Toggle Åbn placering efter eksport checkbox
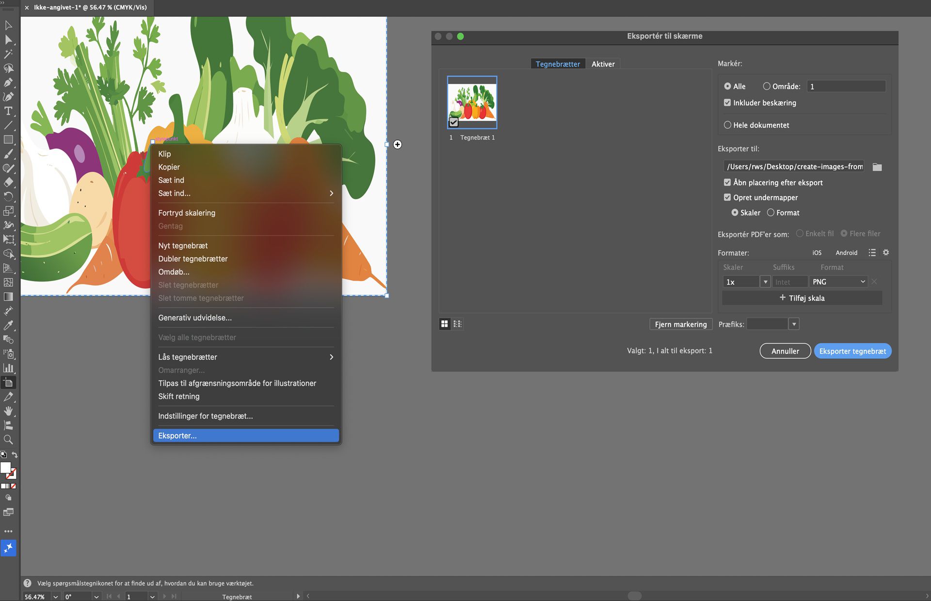This screenshot has height=601, width=931. tap(727, 183)
